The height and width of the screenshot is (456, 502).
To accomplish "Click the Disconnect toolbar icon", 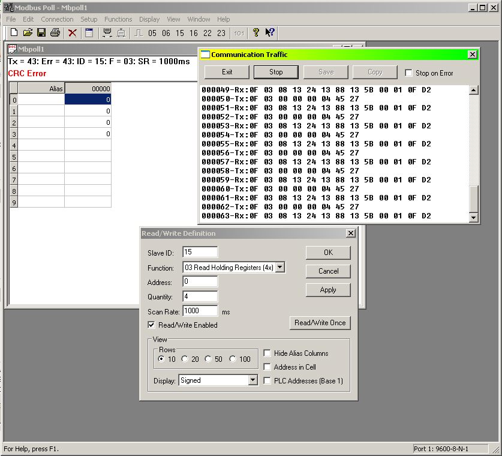I will click(121, 32).
